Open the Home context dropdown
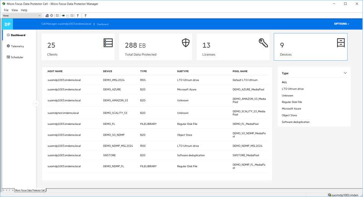This screenshot has height=197, width=363. coord(22,16)
